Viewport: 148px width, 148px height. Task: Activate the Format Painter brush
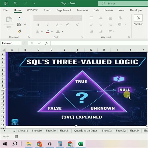tap(19, 31)
